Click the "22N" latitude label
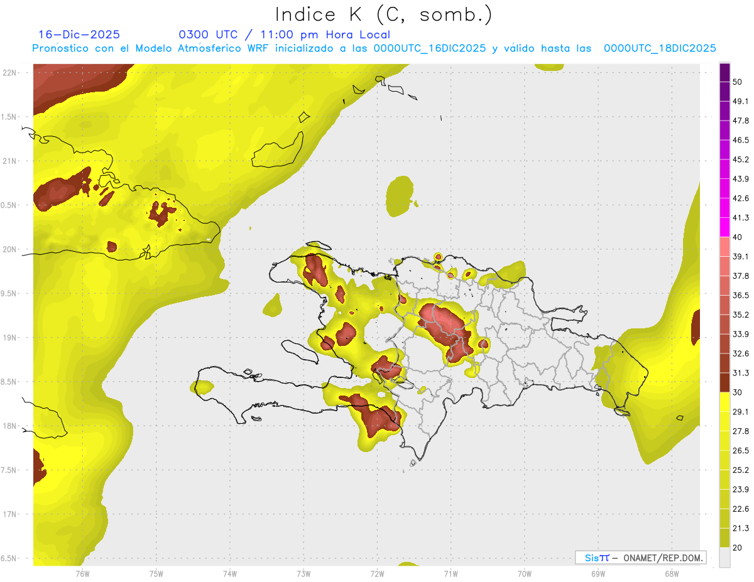The height and width of the screenshot is (582, 754). (9, 72)
